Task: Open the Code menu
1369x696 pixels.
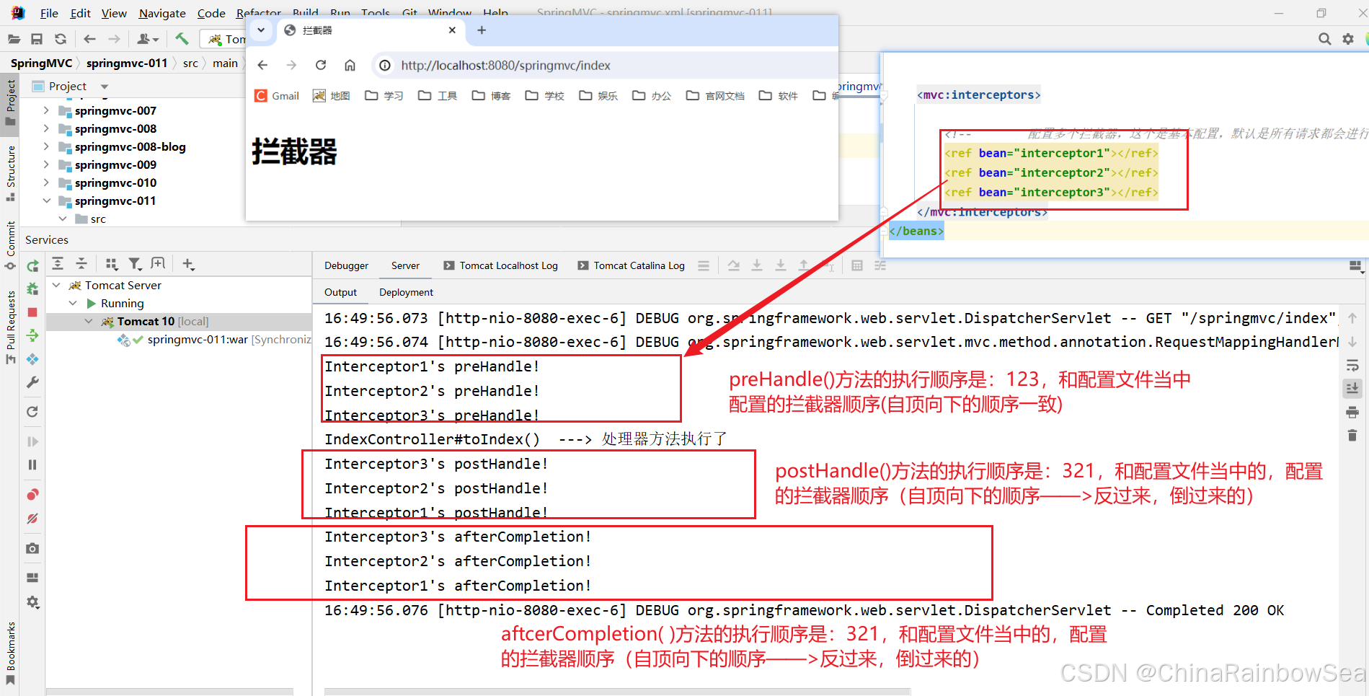Action: click(211, 13)
